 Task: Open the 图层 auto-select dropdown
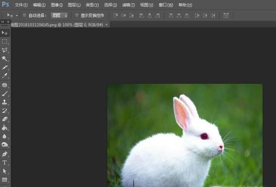point(59,15)
